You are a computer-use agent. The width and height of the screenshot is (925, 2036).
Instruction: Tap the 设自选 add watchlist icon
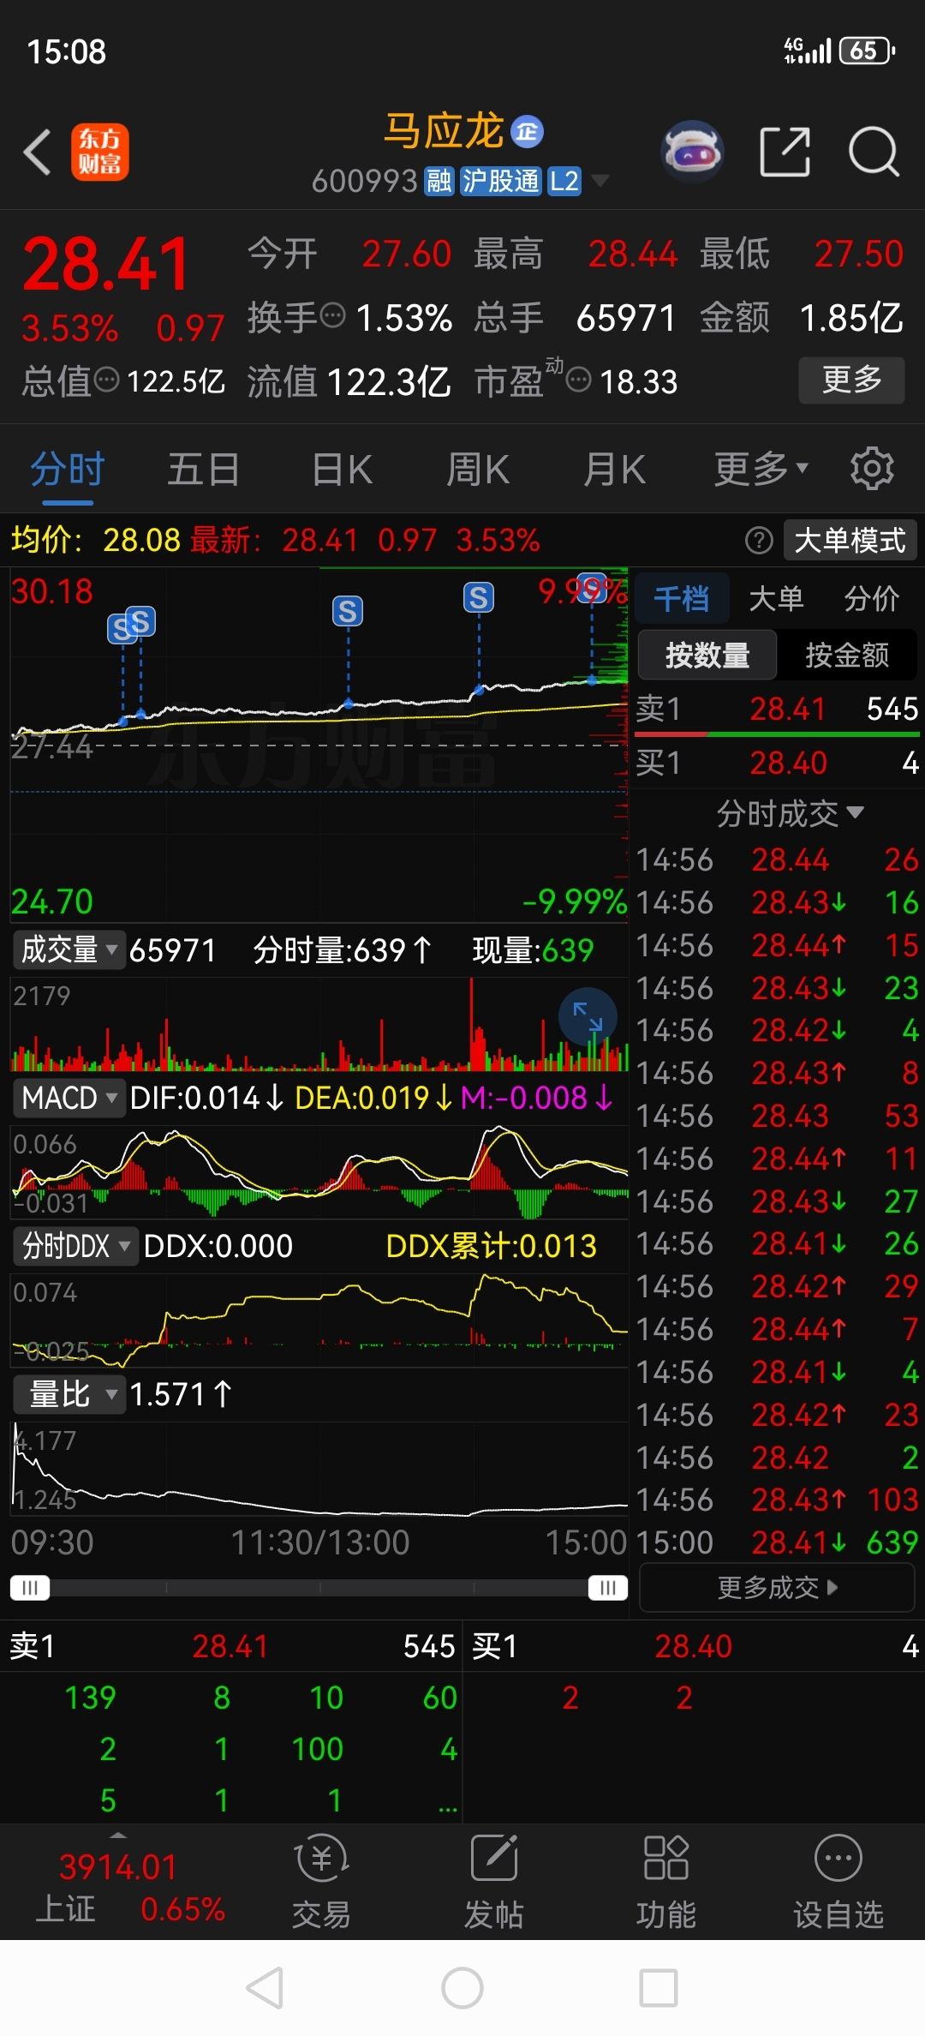click(x=838, y=1881)
